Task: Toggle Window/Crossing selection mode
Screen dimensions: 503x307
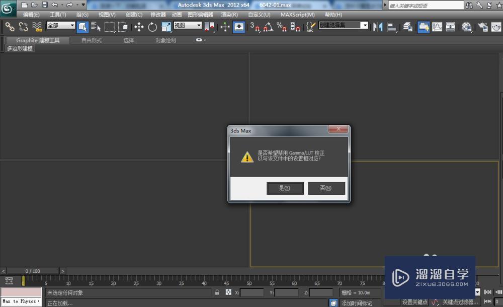Action: coord(123,27)
